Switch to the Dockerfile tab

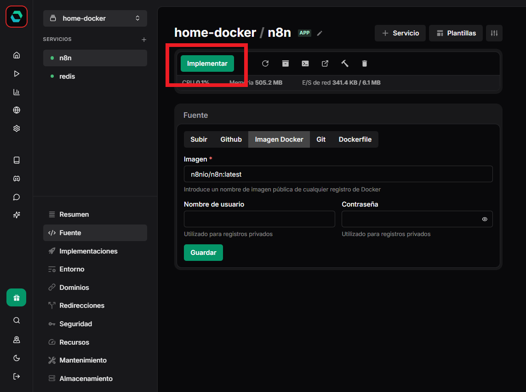[x=355, y=139]
